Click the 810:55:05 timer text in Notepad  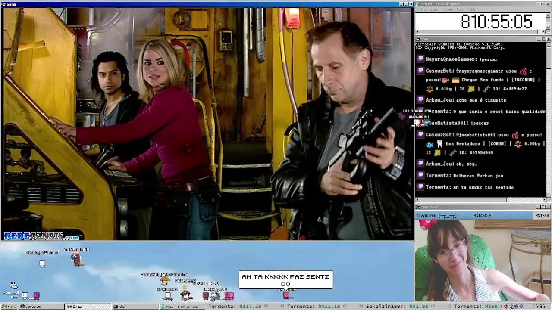pyautogui.click(x=497, y=22)
